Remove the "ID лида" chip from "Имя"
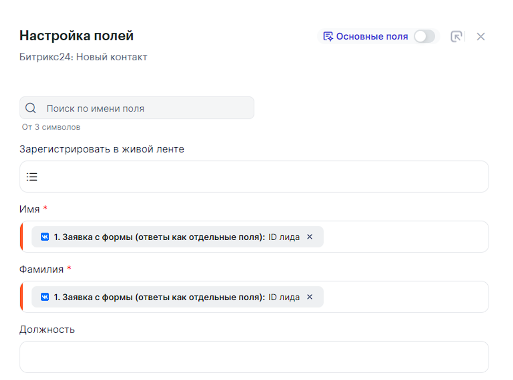513x380 pixels. [309, 237]
